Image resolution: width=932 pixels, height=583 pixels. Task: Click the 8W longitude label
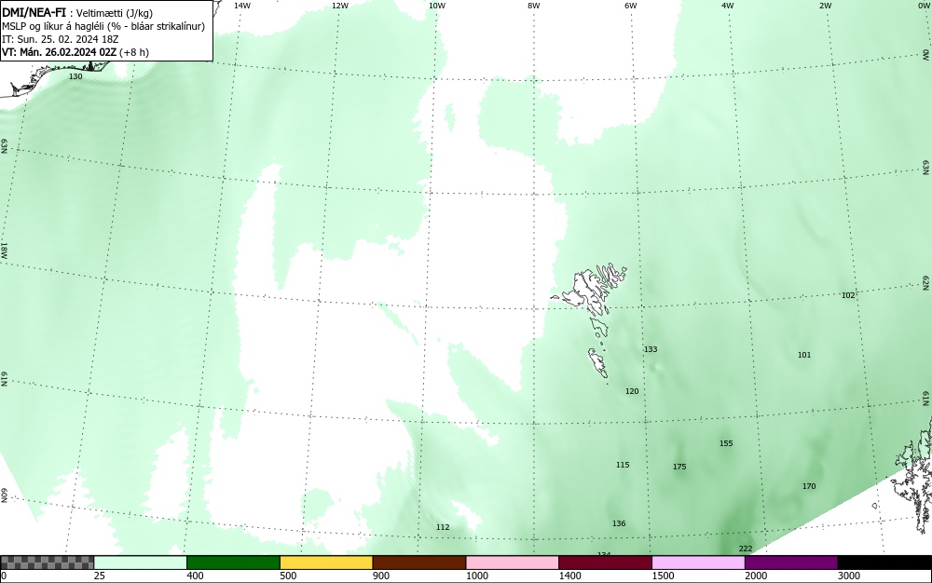534,6
